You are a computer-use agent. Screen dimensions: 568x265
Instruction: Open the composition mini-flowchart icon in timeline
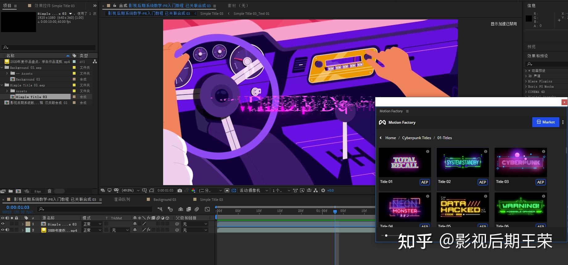click(160, 209)
